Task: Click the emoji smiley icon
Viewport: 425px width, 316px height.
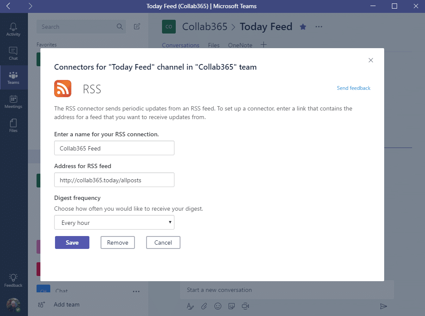Action: click(x=217, y=306)
